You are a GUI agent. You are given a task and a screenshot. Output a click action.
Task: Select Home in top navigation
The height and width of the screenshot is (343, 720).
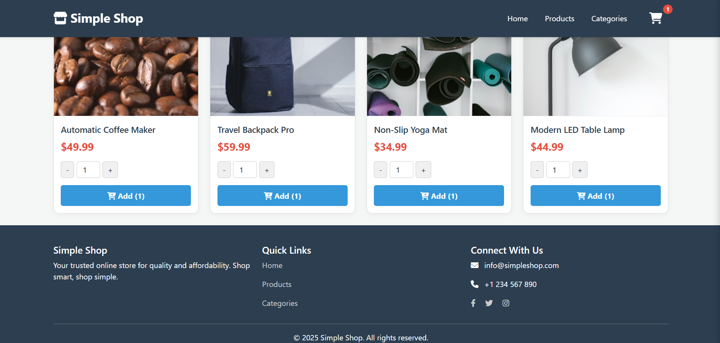point(517,18)
